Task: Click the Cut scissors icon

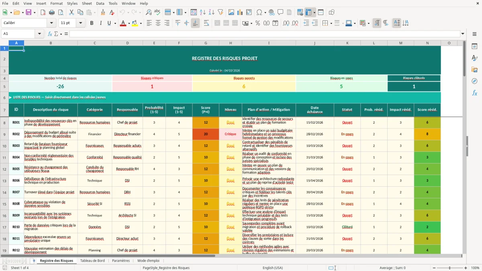Action: pyautogui.click(x=71, y=12)
